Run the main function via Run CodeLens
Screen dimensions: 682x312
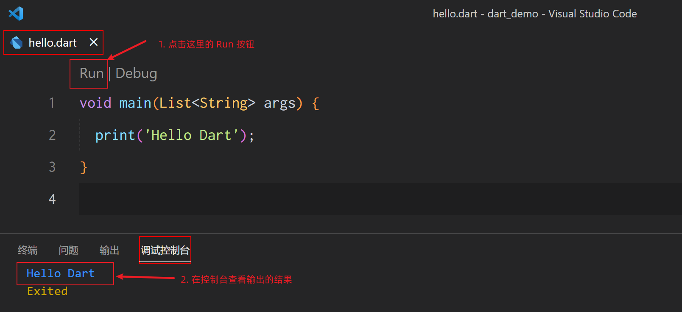91,73
